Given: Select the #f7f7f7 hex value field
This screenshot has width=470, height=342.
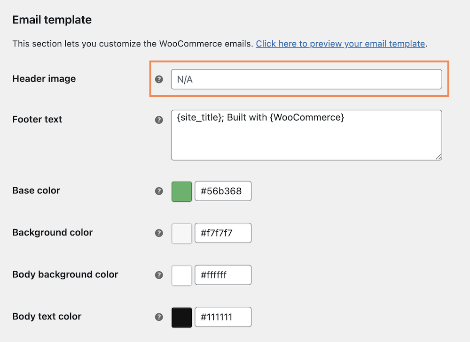Looking at the screenshot, I should pos(223,233).
